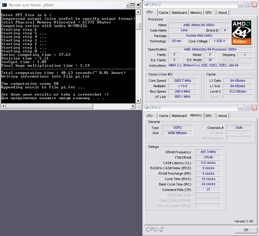Close the upper CPU-Z window
Image resolution: width=259 pixels, height=236 pixels.
[x=255, y=5]
